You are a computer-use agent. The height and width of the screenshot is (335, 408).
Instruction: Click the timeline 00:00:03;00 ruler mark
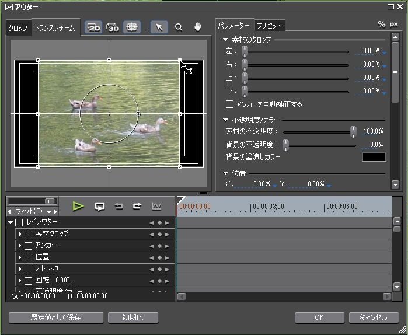[268, 207]
